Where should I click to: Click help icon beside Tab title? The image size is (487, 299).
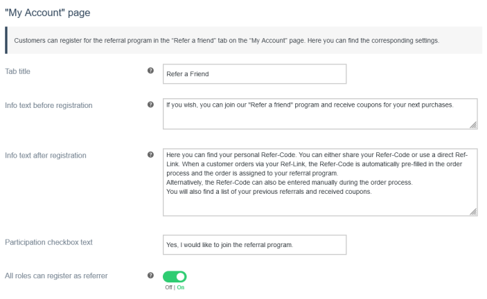(150, 71)
